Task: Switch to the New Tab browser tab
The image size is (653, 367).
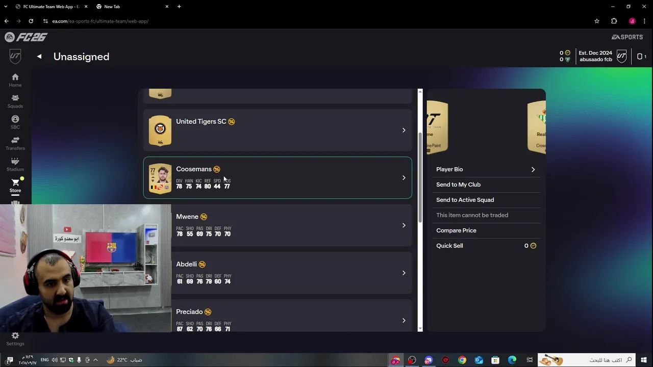Action: (x=133, y=7)
